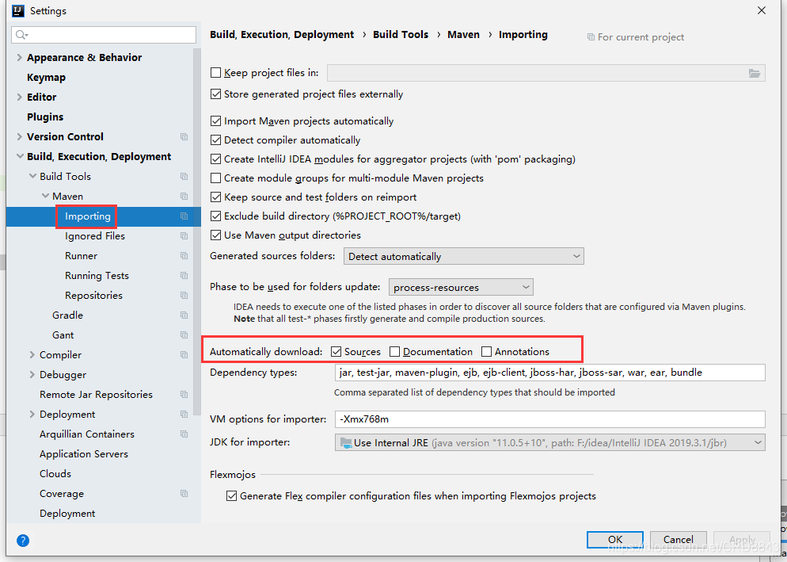The height and width of the screenshot is (562, 787).
Task: Open Gradle settings page
Action: [x=67, y=315]
